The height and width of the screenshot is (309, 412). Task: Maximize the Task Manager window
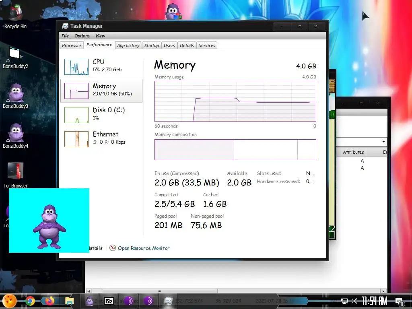(299, 27)
